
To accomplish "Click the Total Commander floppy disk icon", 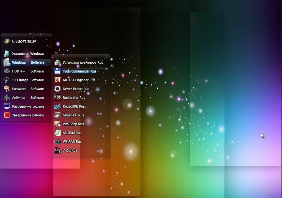I will pos(58,71).
